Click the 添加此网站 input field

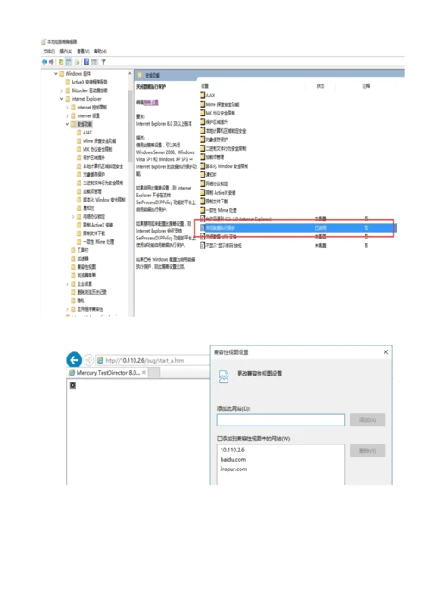(281, 419)
